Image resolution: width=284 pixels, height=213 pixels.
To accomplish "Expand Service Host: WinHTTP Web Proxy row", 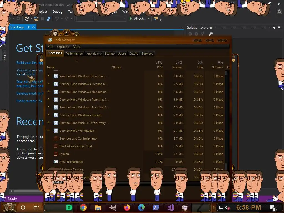I will pos(48,122).
